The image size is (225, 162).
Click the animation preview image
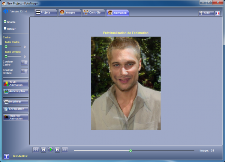point(126,83)
